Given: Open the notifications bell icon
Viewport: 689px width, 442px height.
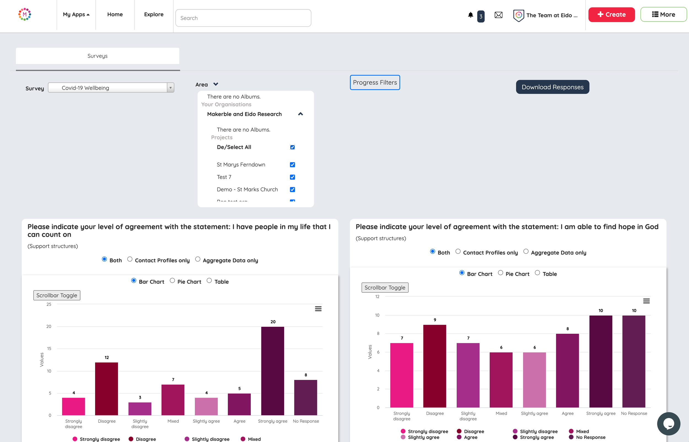Looking at the screenshot, I should coord(470,15).
